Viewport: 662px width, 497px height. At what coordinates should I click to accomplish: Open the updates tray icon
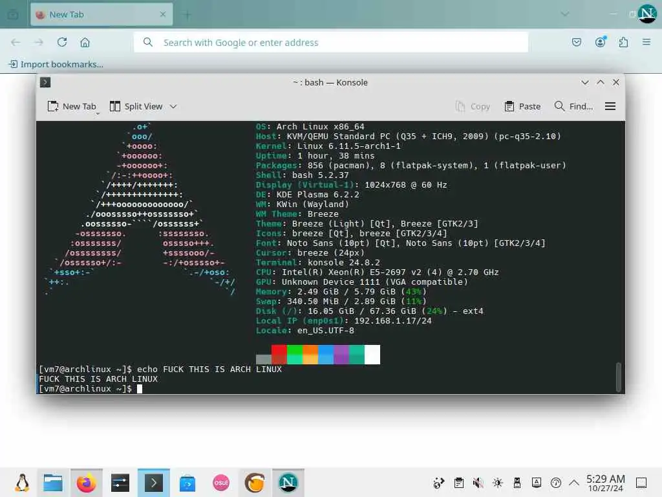pos(556,483)
